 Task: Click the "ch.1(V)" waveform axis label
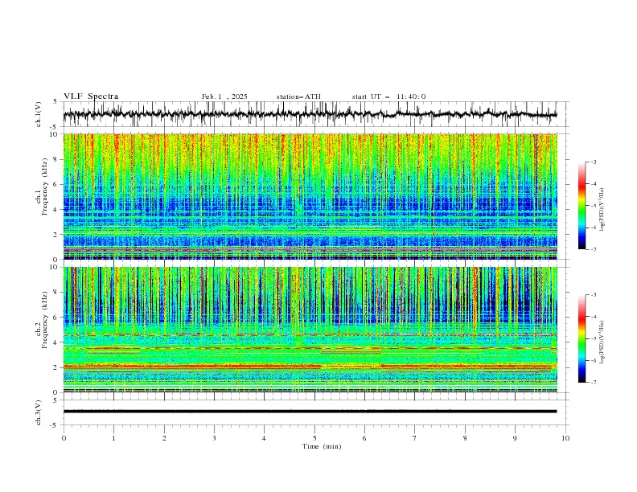tap(38, 114)
